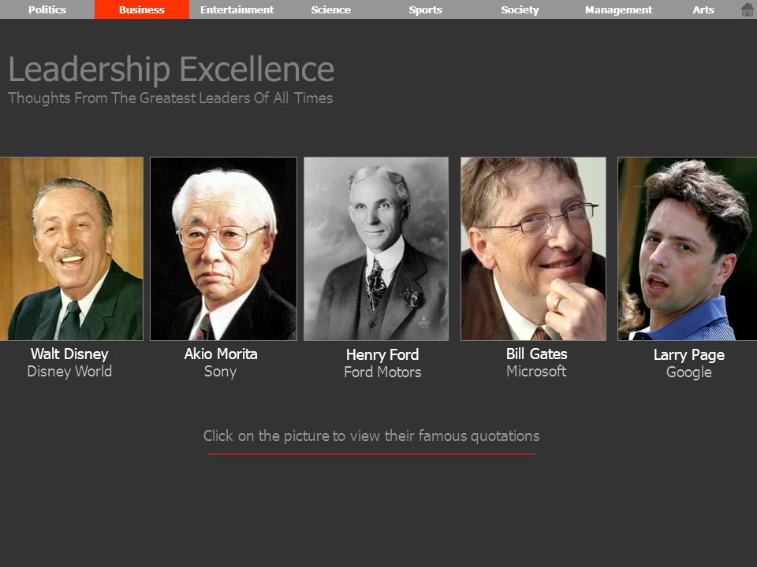Open the Management tab
The height and width of the screenshot is (567, 757).
pyautogui.click(x=618, y=9)
